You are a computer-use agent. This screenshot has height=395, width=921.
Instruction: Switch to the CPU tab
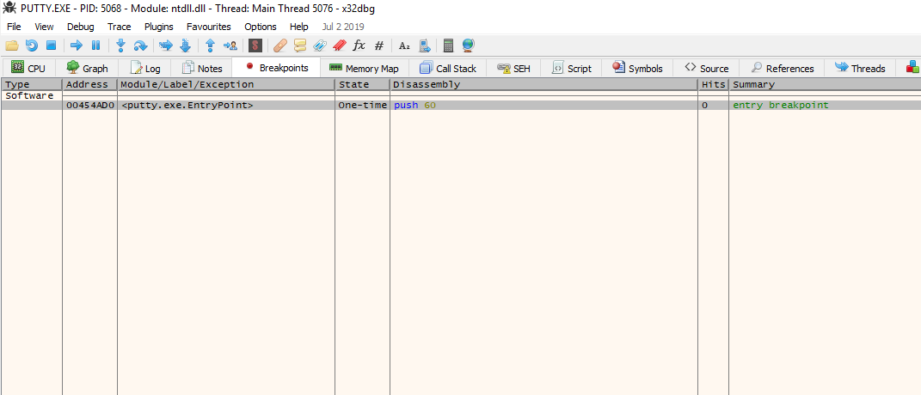[x=28, y=68]
